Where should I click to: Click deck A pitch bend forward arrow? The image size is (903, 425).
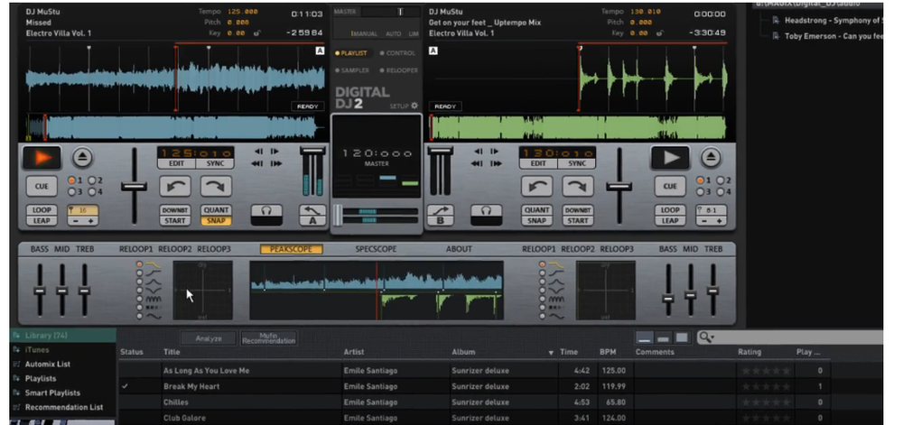coord(216,187)
